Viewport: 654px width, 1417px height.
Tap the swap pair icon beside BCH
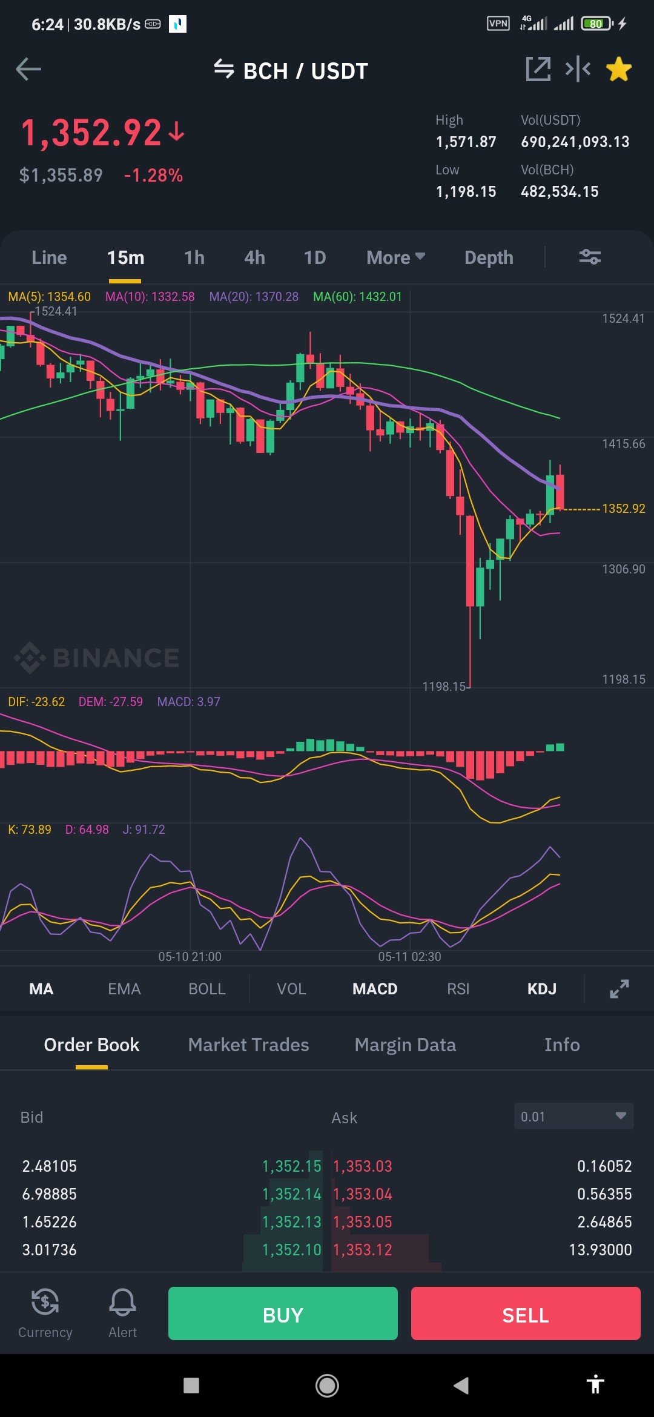[223, 69]
